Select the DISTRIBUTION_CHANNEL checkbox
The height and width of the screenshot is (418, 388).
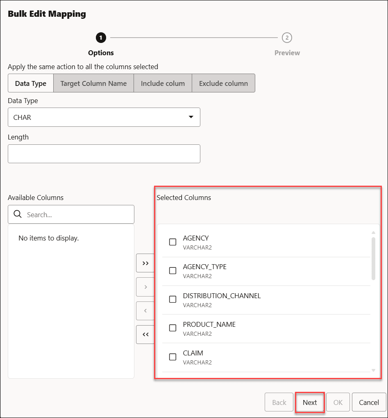[173, 299]
